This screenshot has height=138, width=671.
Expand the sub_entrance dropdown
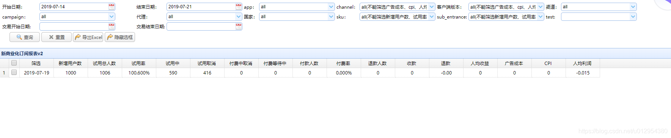tap(541, 17)
